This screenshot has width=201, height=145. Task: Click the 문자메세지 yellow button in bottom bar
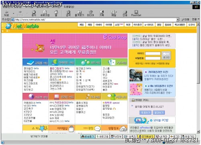click(x=146, y=137)
